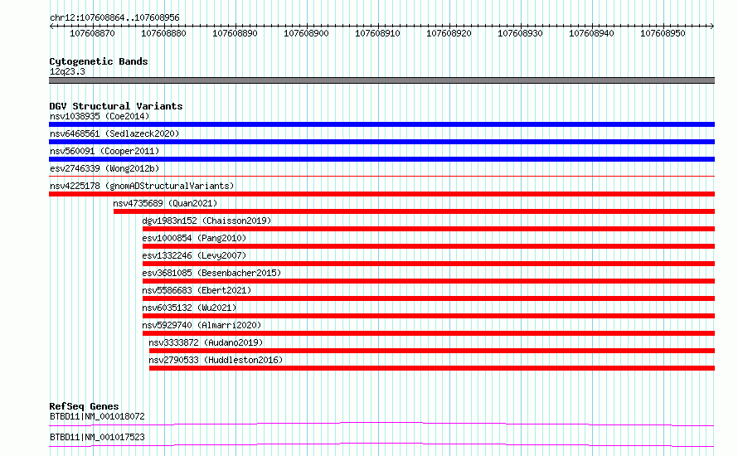Click ruler position 107608900
The height and width of the screenshot is (456, 738).
(x=307, y=33)
